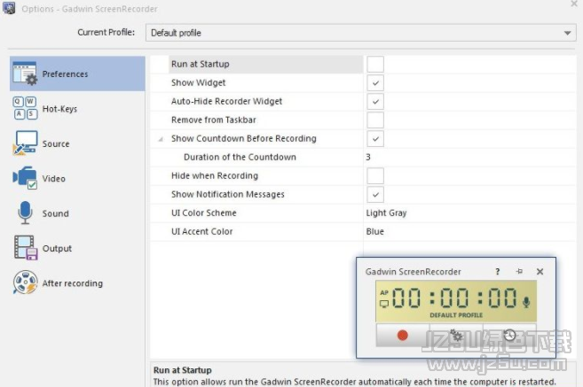Pin the Gadwin ScreenRecorder widget

click(x=519, y=272)
